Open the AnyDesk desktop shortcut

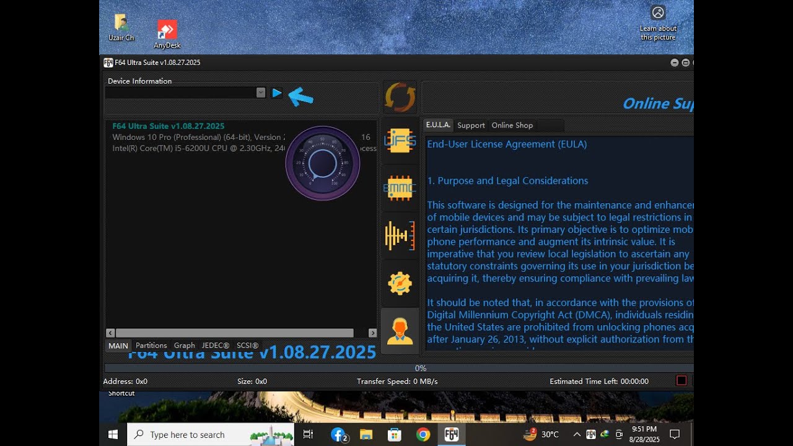pyautogui.click(x=167, y=34)
